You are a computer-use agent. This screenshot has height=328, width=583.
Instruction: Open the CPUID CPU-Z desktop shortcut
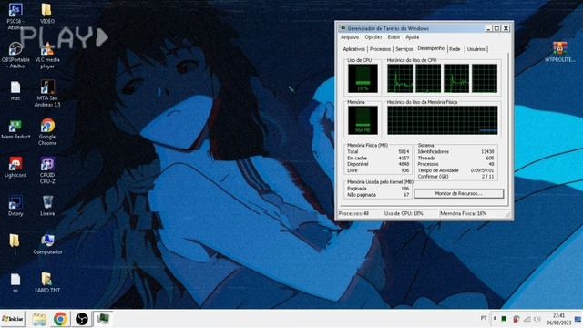[x=47, y=170]
